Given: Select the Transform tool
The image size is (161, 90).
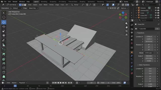Looking at the screenshot, I should click(4, 35).
